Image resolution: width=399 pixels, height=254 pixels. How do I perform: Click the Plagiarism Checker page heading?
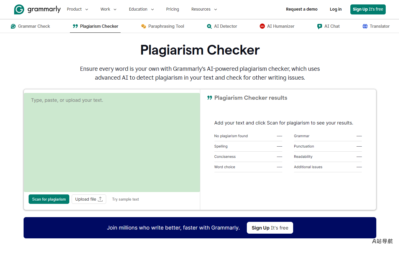[200, 50]
